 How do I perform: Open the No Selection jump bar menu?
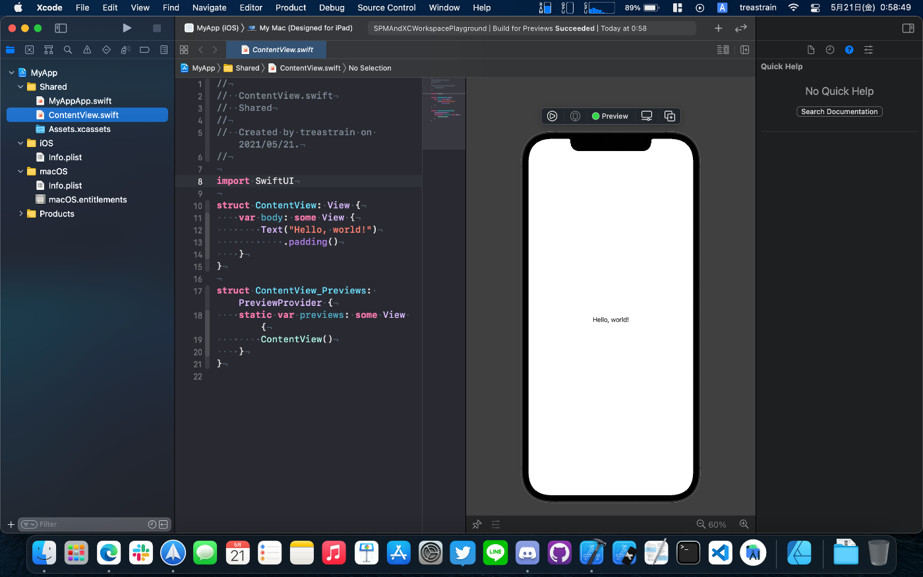click(x=370, y=68)
